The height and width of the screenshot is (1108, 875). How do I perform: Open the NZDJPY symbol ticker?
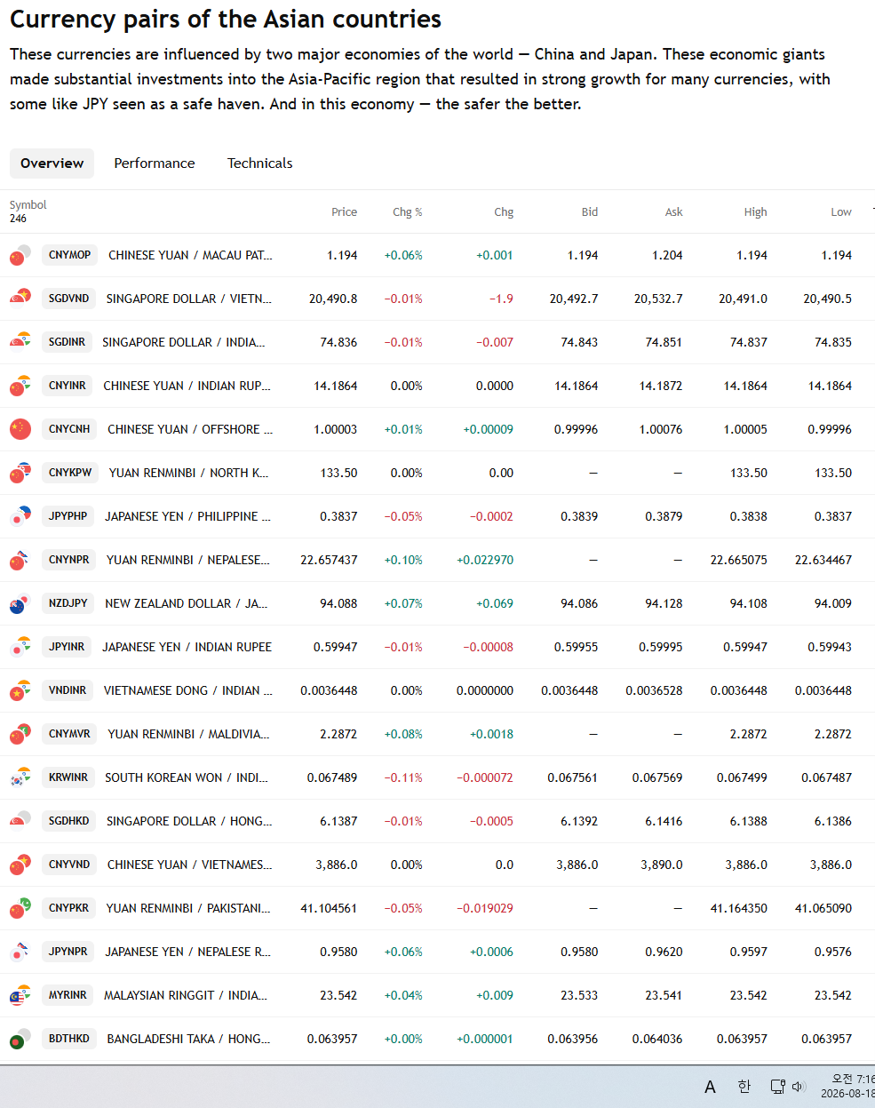(68, 603)
